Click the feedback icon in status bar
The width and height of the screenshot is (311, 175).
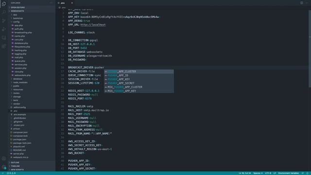coord(302,173)
